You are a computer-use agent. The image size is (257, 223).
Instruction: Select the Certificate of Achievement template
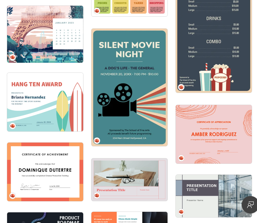45,172
